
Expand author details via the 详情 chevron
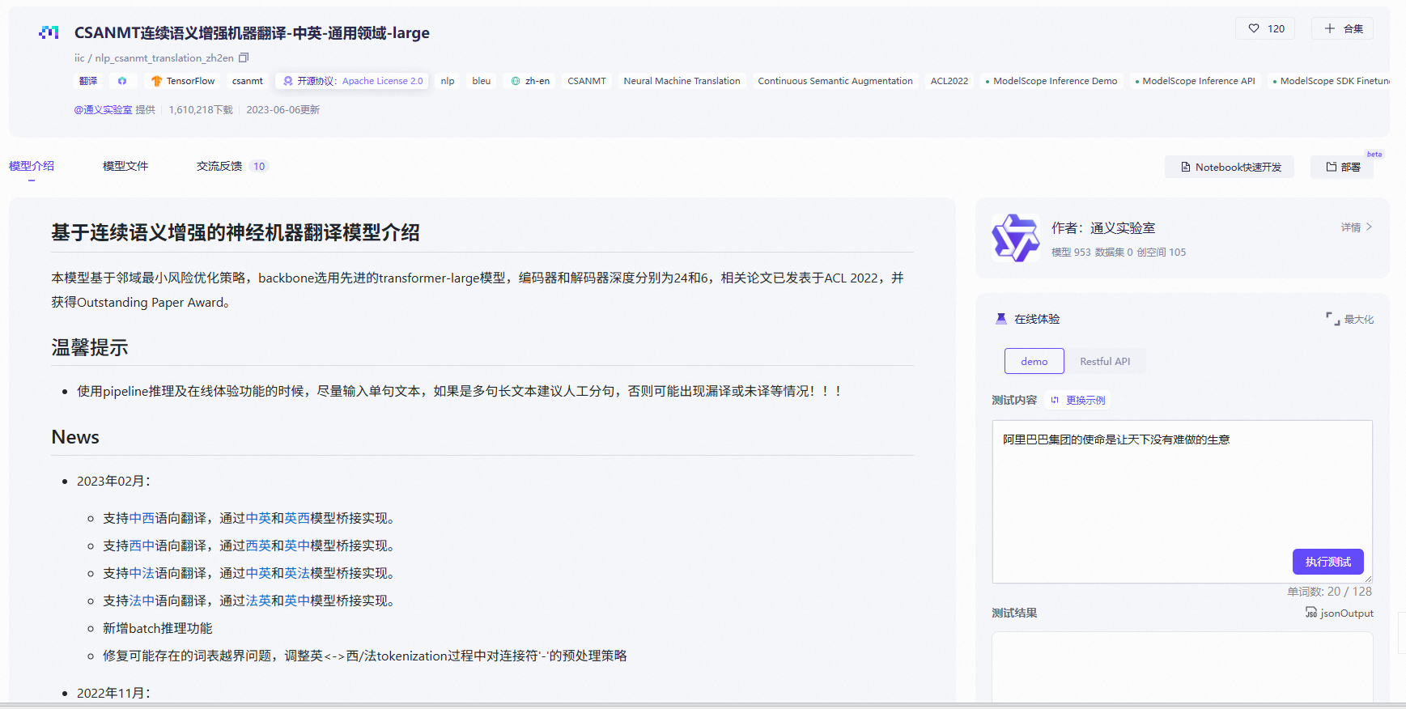[x=1369, y=227]
